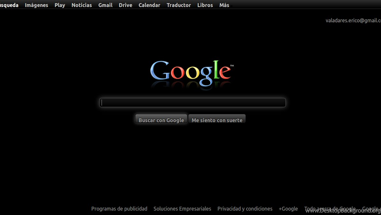Expand the Más menu
381x215 pixels.
(x=224, y=5)
